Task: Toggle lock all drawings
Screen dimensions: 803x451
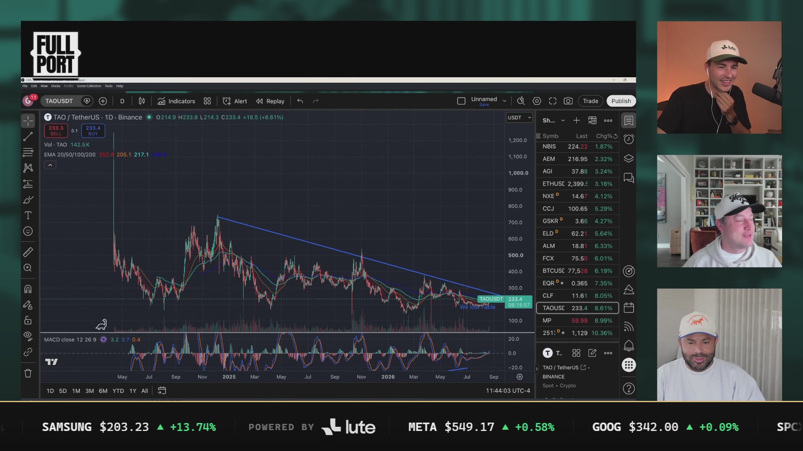Action: coord(28,321)
